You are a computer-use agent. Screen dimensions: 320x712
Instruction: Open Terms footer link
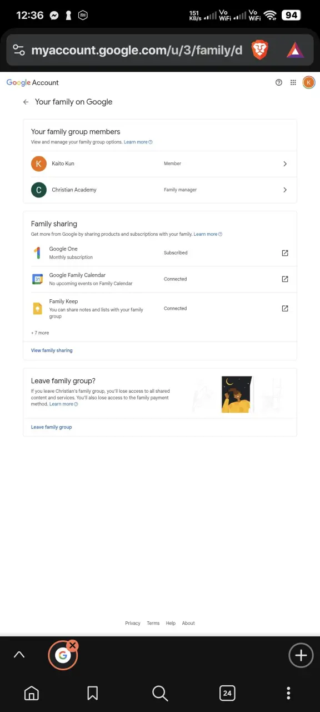pyautogui.click(x=153, y=623)
